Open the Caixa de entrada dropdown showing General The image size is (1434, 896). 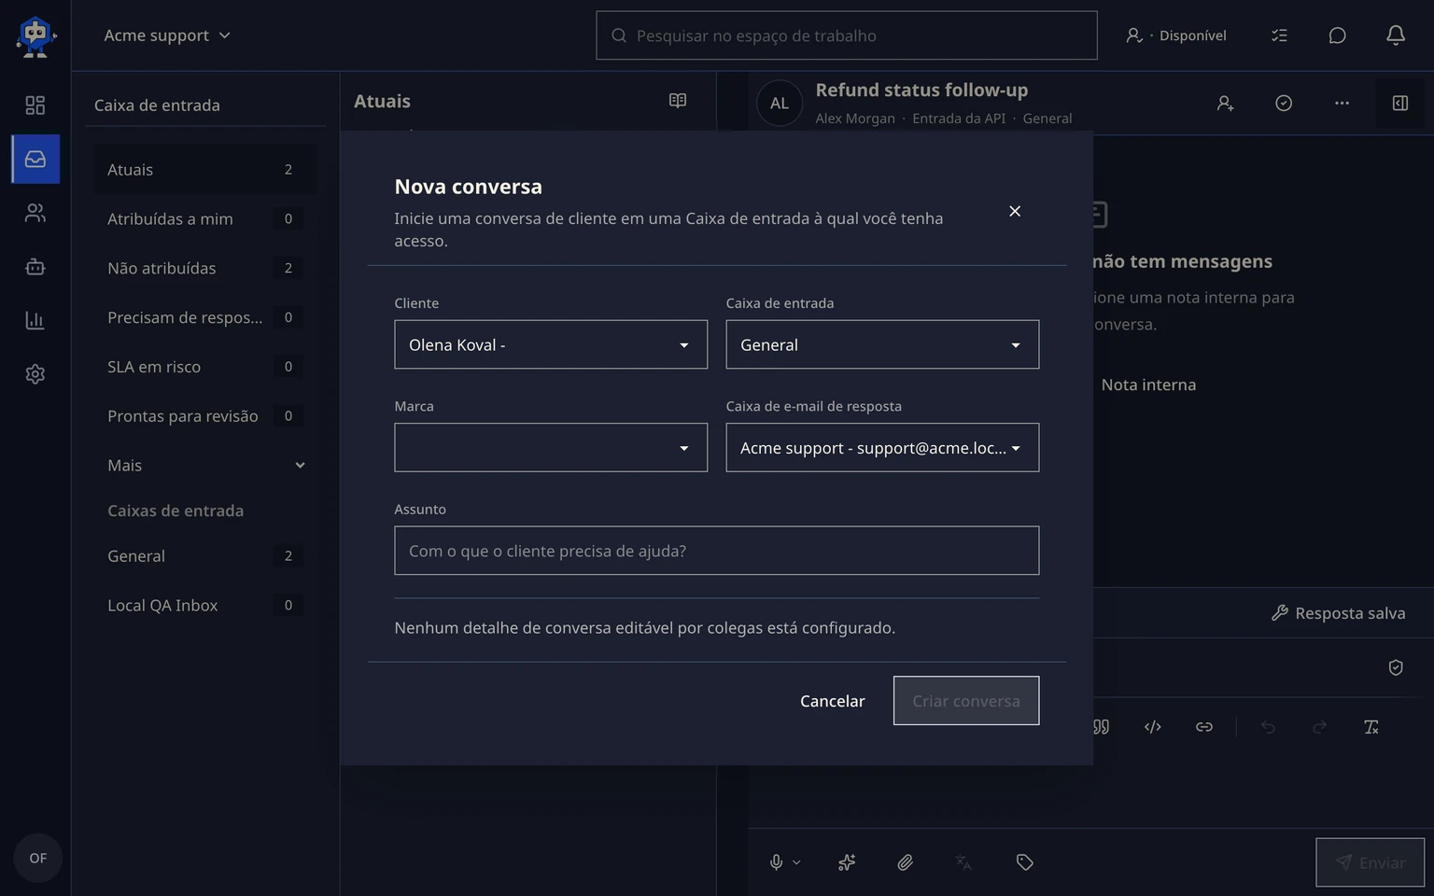click(882, 344)
